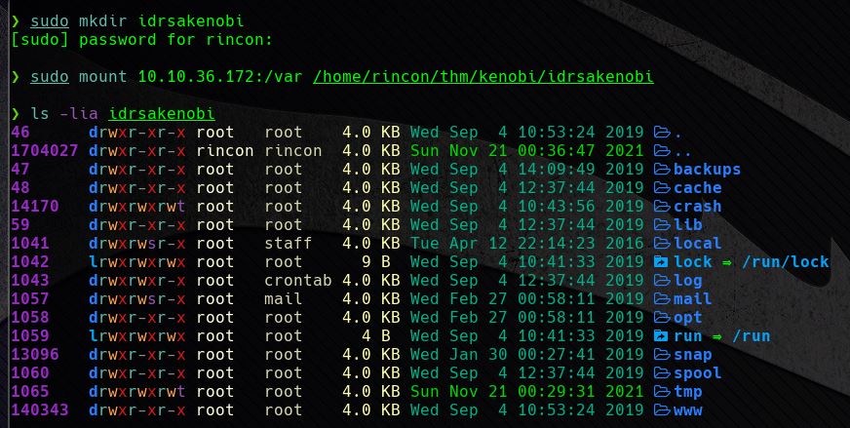Screen dimensions: 850x428
Task: Click the symlink icon next to lock
Action: (x=662, y=262)
